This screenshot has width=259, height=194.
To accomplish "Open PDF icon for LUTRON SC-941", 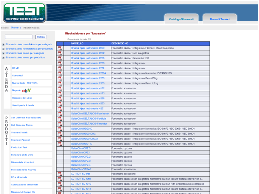I will tap(60, 174).
